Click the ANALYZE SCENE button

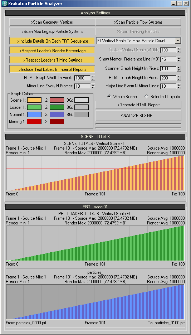138,116
